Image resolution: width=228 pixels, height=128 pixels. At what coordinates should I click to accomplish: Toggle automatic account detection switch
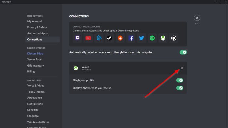(183, 52)
